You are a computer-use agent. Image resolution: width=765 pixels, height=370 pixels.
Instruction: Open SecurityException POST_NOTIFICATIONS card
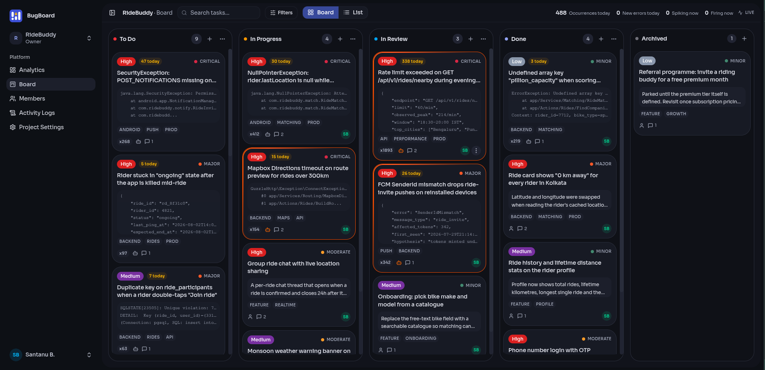point(169,102)
